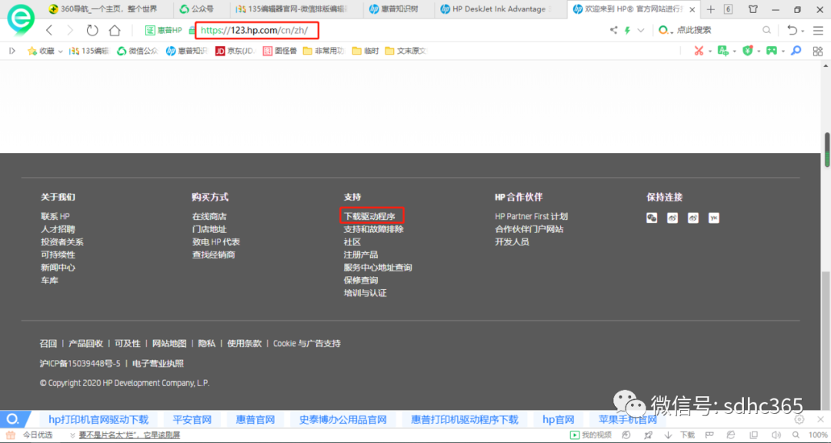831x443 pixels.
Task: Expand the address bar dropdown chevron
Action: [641, 30]
